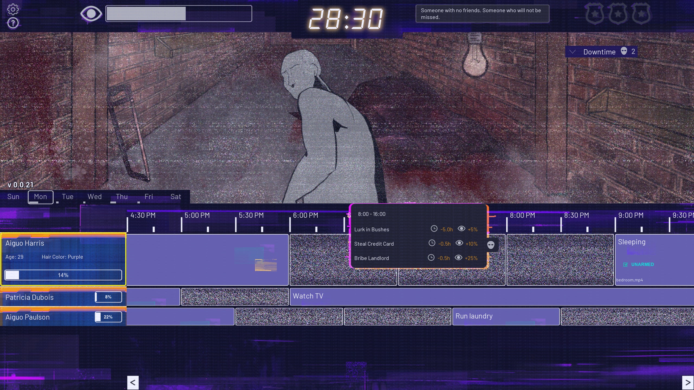The image size is (694, 390).
Task: Switch to the Wed day tab
Action: [94, 197]
